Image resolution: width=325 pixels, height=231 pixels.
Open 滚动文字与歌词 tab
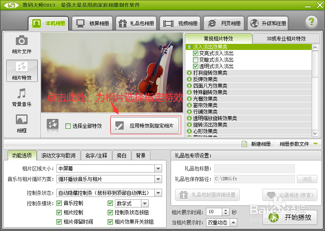(x=58, y=155)
